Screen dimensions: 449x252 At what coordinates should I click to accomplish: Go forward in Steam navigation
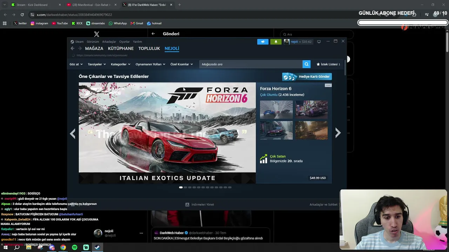pos(80,48)
